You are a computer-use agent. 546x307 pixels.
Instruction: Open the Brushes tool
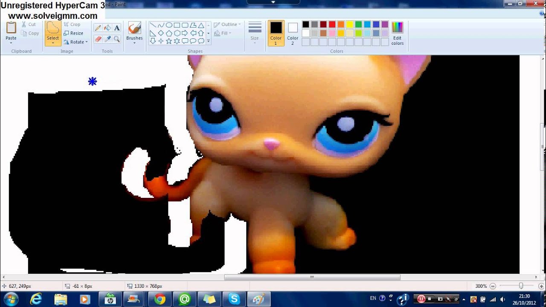134,33
